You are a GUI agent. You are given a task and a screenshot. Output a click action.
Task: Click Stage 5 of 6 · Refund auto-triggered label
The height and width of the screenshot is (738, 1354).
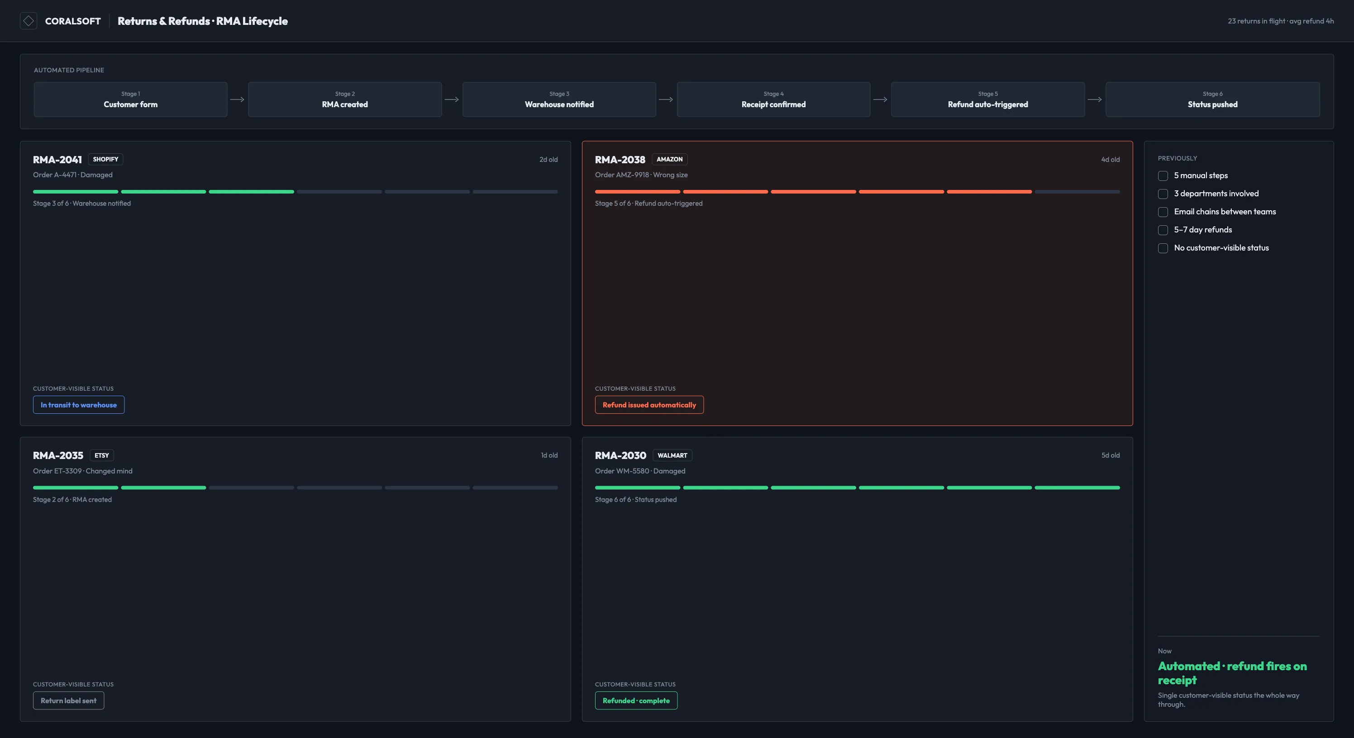tap(648, 203)
